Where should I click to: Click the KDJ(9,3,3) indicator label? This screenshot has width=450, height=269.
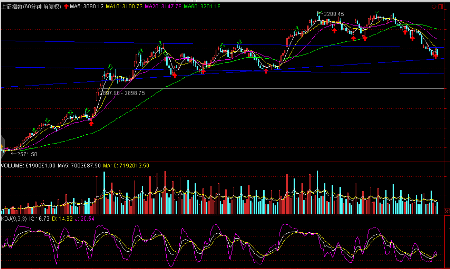tap(14, 219)
